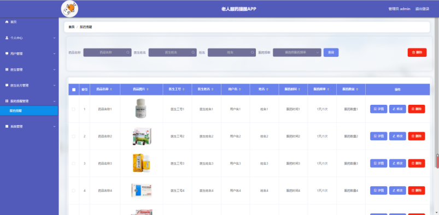Click the red 删除 button in filter bar

pos(417,52)
